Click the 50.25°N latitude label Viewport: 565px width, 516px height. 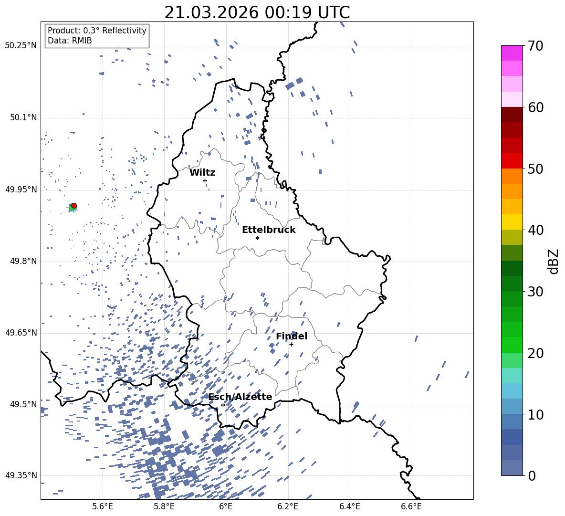[21, 46]
